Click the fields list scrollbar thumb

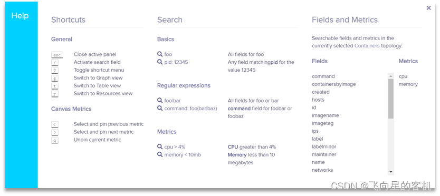pos(390,99)
